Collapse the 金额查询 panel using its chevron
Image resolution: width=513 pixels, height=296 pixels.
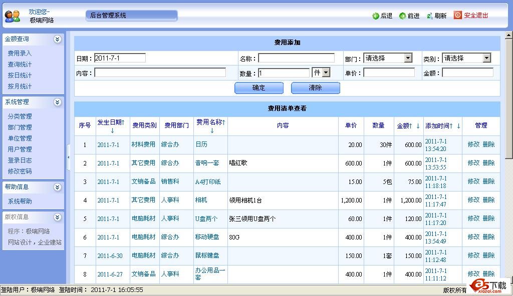[x=58, y=38]
